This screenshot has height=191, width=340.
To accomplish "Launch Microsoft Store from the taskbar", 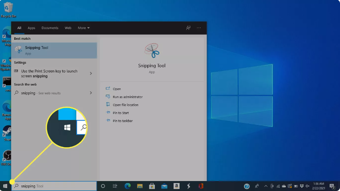I will click(x=152, y=186).
